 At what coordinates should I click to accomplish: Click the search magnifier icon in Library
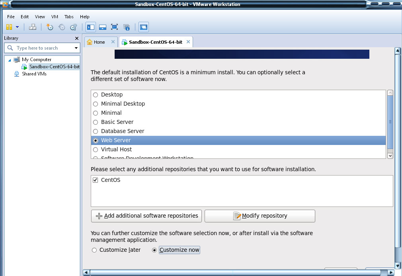pyautogui.click(x=10, y=48)
